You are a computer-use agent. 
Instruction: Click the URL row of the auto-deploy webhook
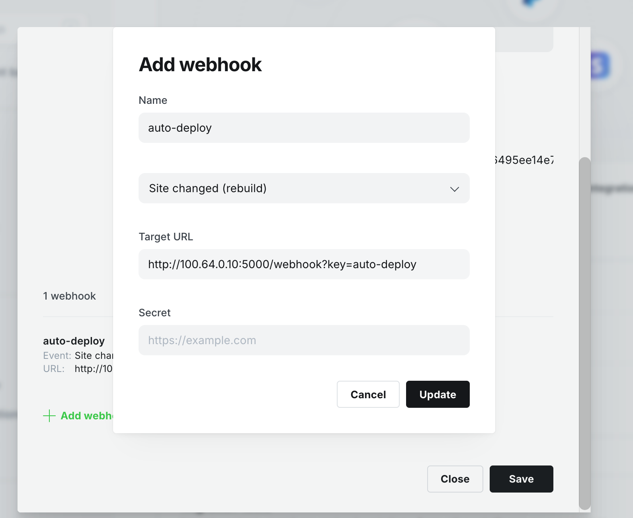point(78,369)
